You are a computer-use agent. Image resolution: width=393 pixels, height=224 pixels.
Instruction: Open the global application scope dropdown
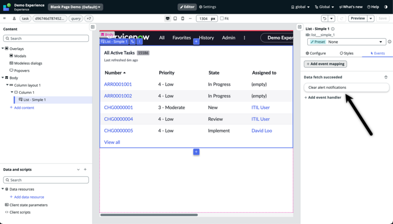[x=300, y=7]
